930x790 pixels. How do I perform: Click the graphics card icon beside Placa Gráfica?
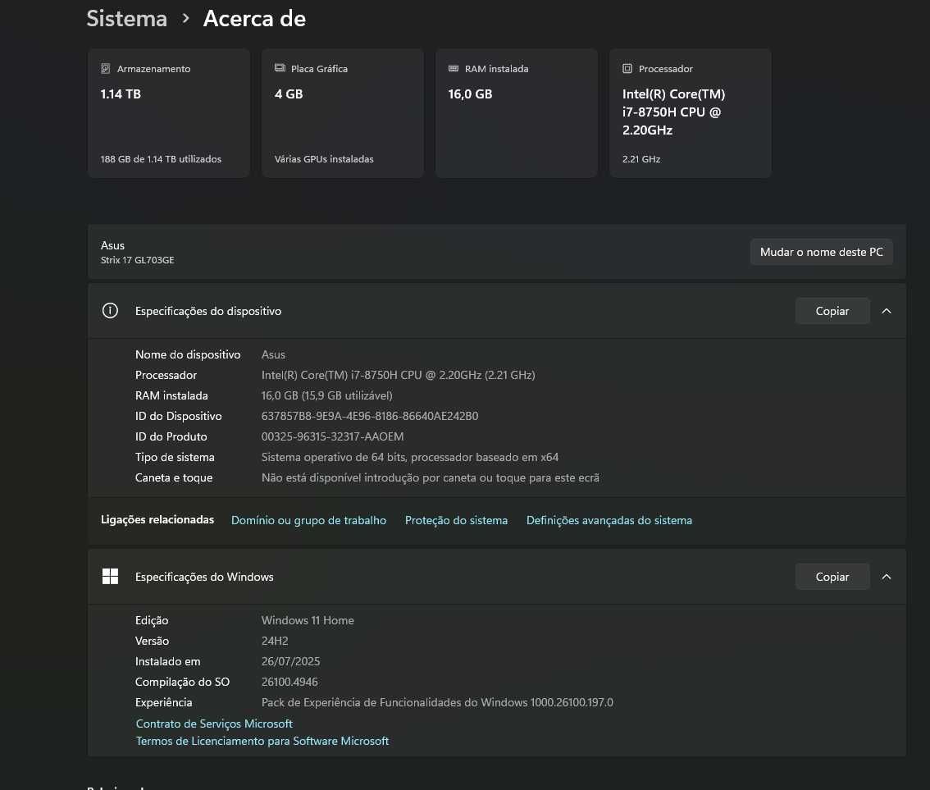(x=280, y=68)
